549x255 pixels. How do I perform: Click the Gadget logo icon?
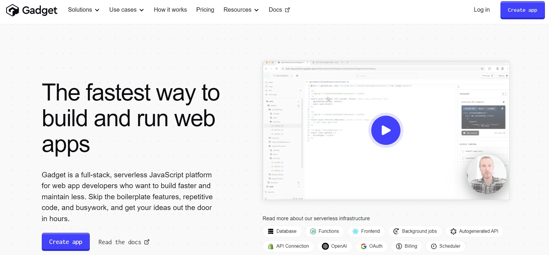pos(13,10)
